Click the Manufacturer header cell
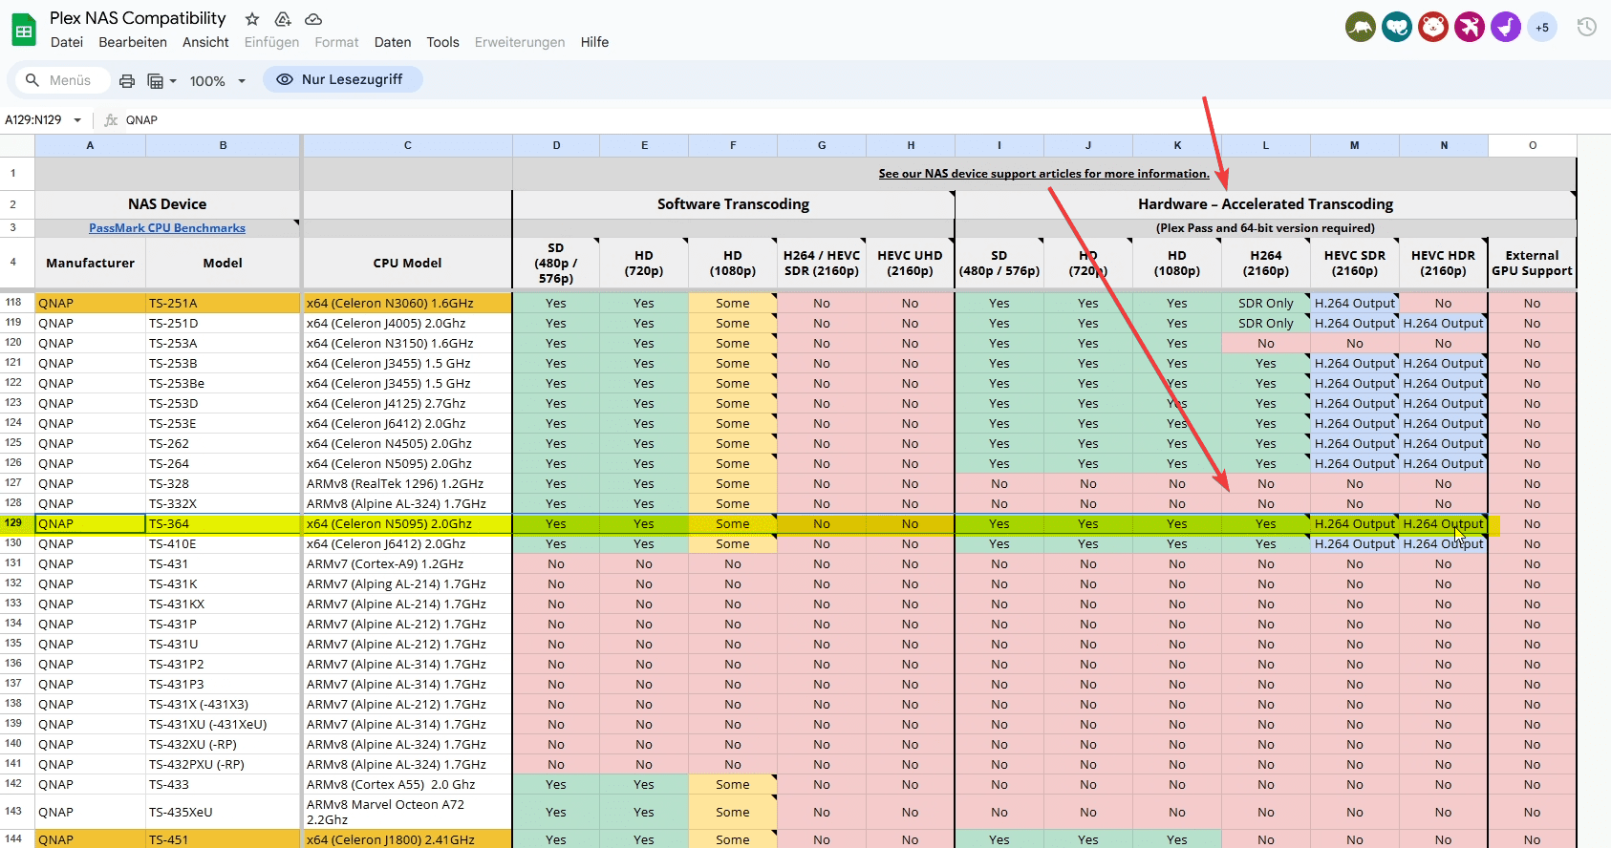This screenshot has height=848, width=1611. click(x=90, y=263)
